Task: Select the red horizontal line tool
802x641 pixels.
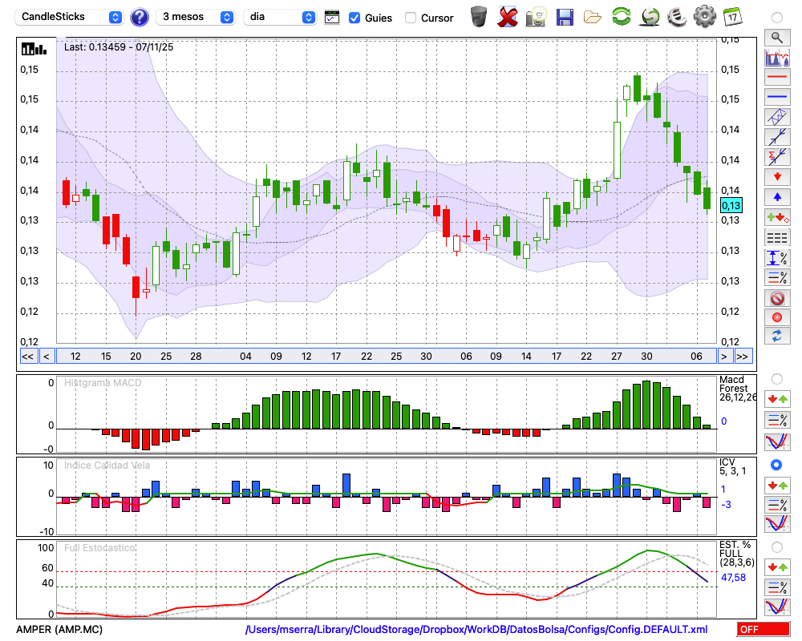Action: [x=776, y=77]
